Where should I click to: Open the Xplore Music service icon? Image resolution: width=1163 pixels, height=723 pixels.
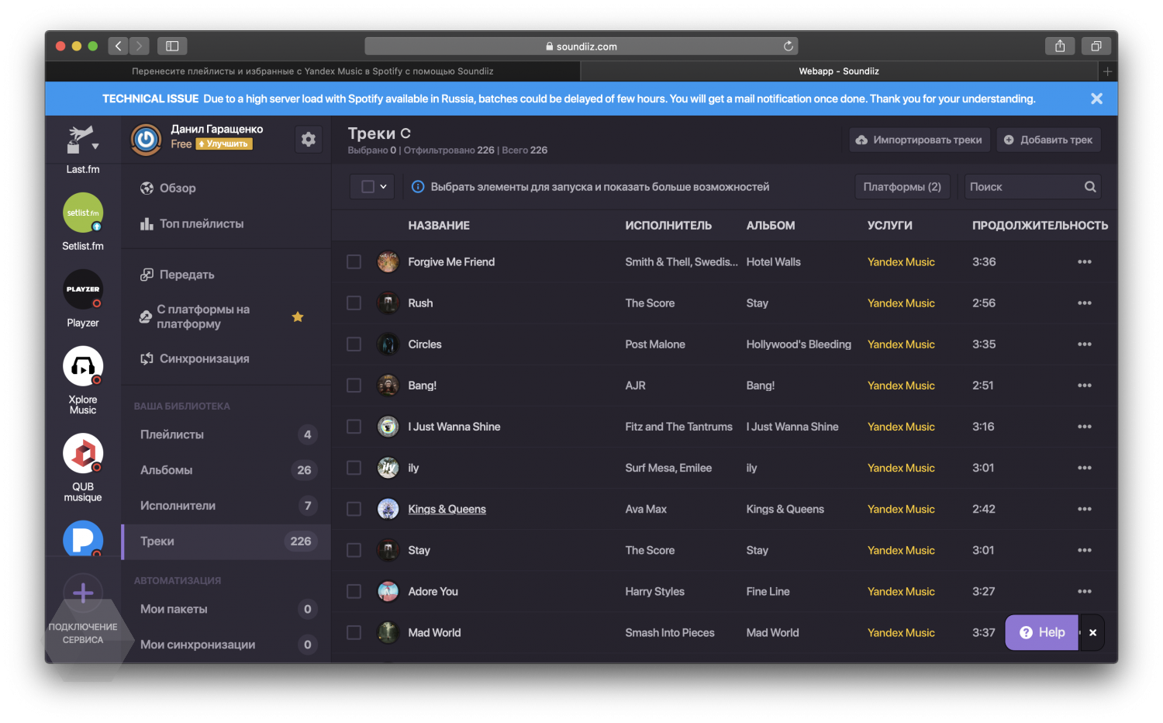pyautogui.click(x=83, y=365)
